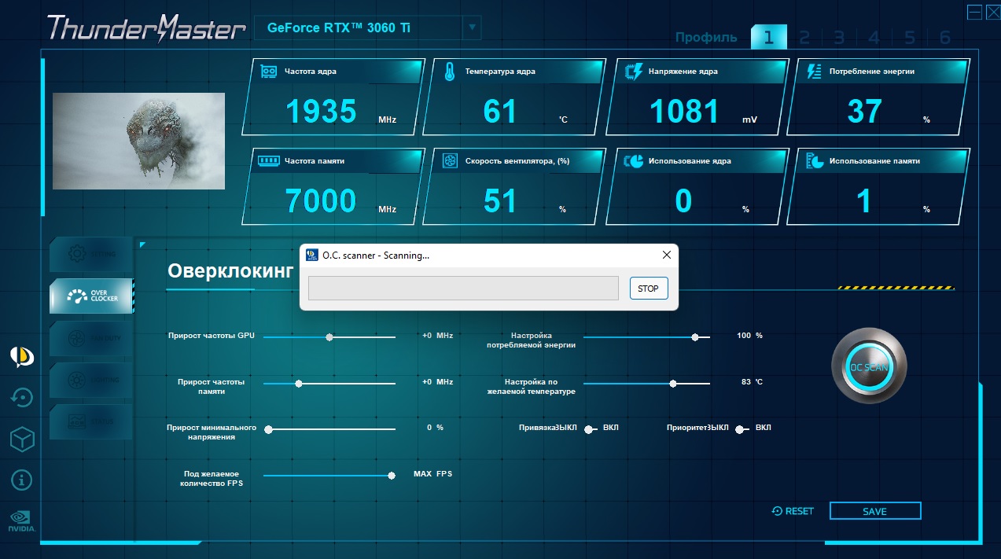Open the Status monitor tab
The image size is (1001, 559).
91,421
